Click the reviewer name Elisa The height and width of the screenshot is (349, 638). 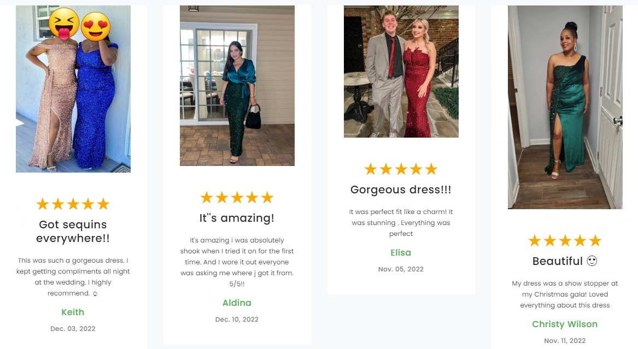point(401,252)
